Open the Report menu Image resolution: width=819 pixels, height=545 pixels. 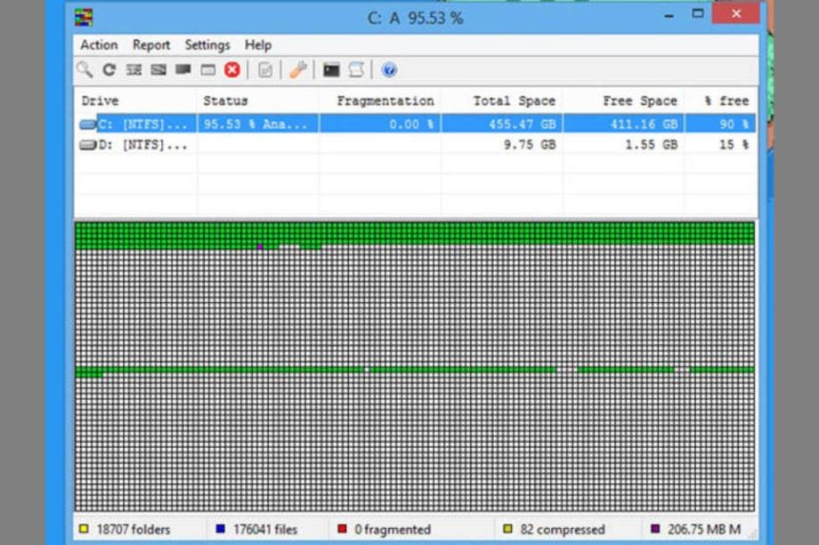(151, 44)
